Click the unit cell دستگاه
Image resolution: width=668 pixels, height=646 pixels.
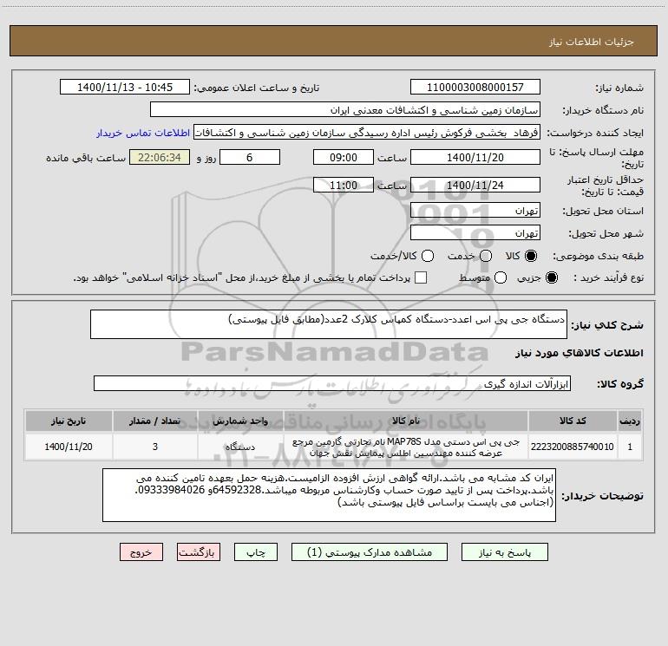[x=240, y=447]
